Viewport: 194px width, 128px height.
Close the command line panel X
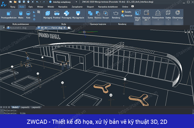(2, 110)
